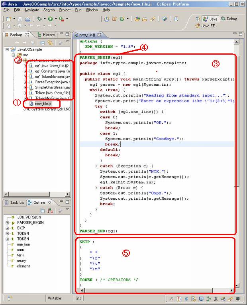Click Collapse All in the Package Explorer
The width and height of the screenshot is (247, 305).
pyautogui.click(x=43, y=43)
